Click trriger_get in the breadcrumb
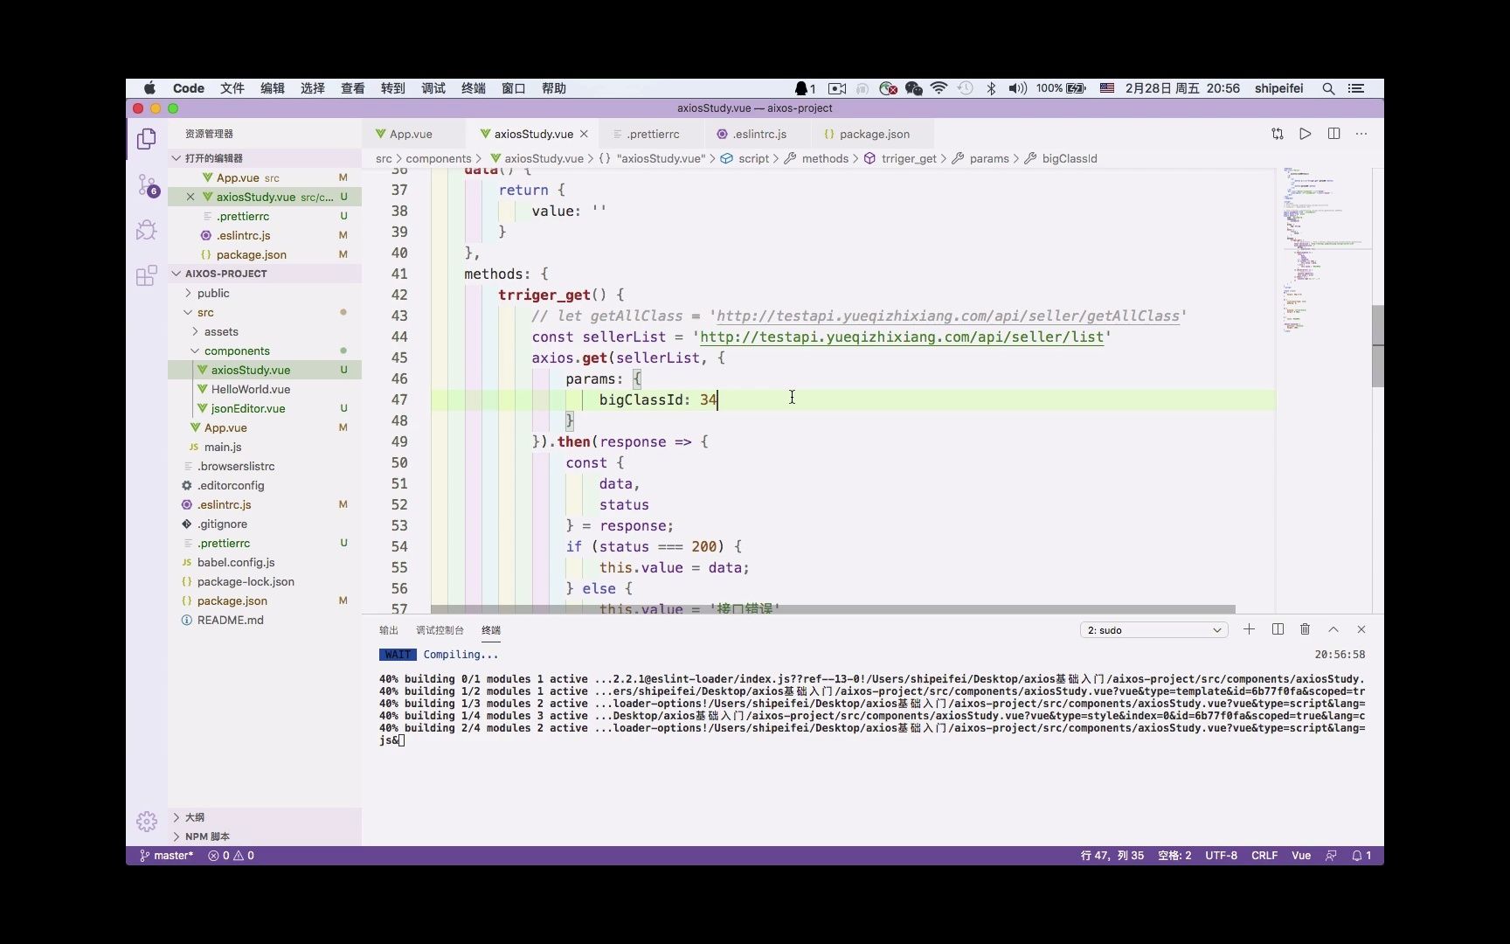Viewport: 1510px width, 944px height. coord(909,158)
